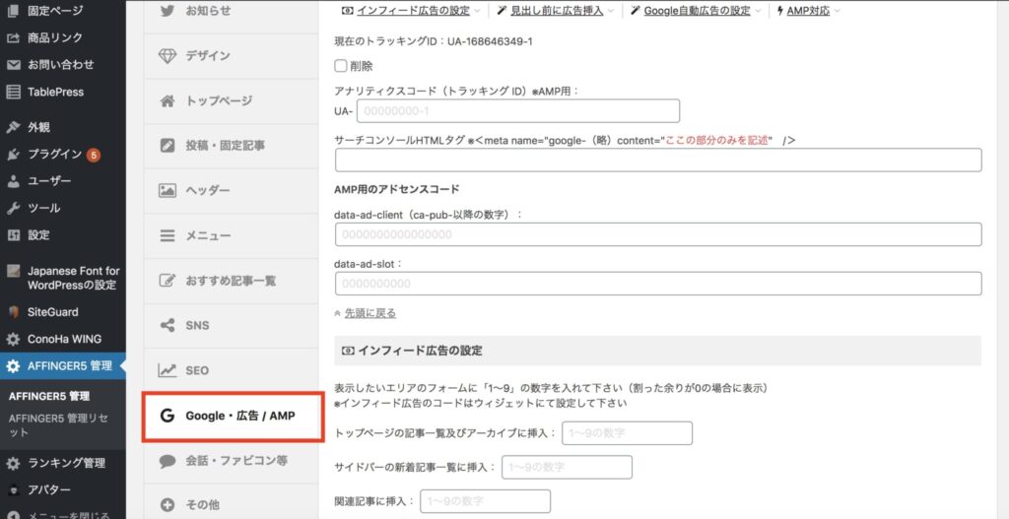Image resolution: width=1009 pixels, height=519 pixels.
Task: Open the その他 settings tab
Action: click(x=231, y=505)
